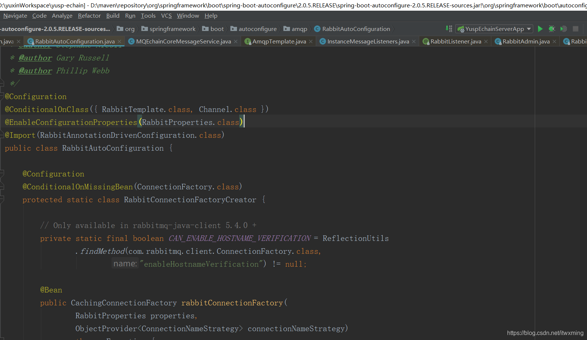Switch to the RabbitListener.java tab
Image resolution: width=587 pixels, height=340 pixels.
coord(456,42)
